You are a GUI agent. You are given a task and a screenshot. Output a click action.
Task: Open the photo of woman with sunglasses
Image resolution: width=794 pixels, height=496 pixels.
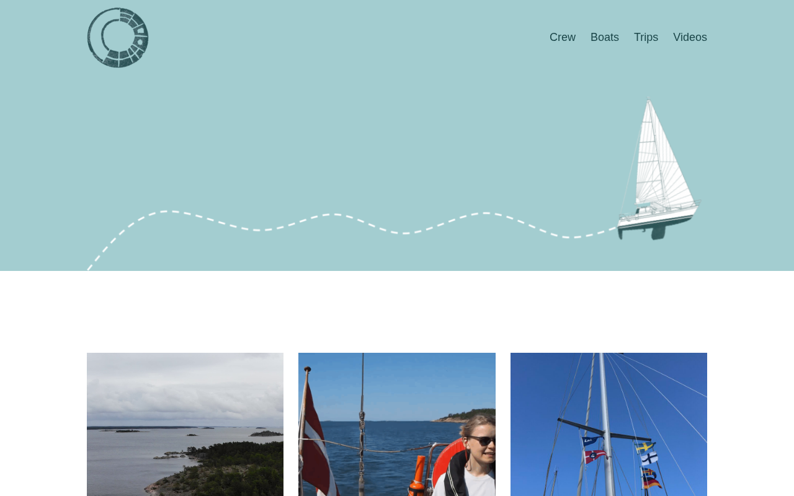pos(397,424)
